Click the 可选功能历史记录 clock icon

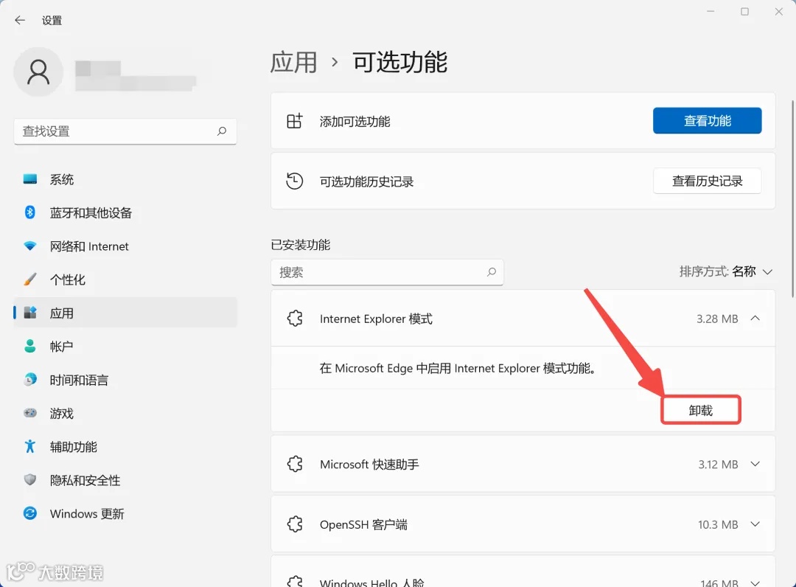[x=294, y=181]
